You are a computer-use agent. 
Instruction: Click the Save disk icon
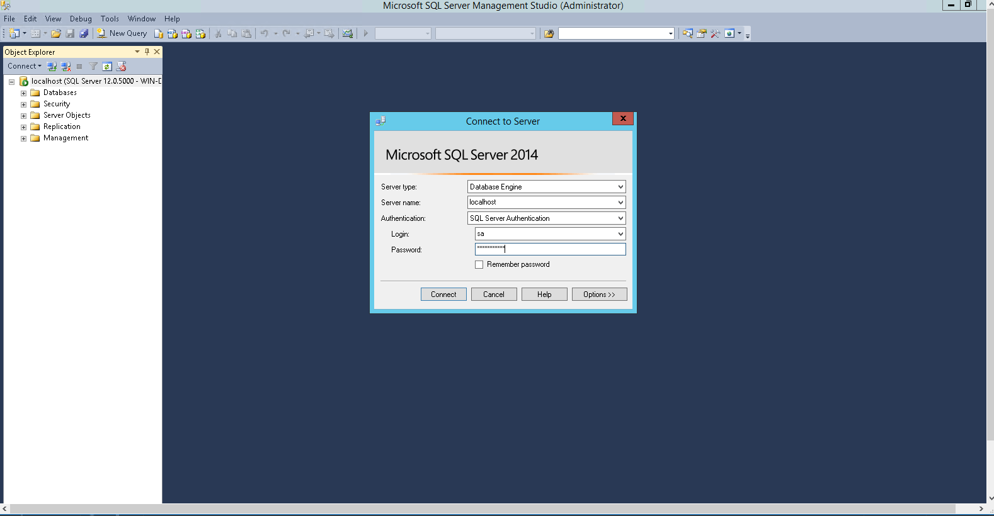pyautogui.click(x=70, y=33)
